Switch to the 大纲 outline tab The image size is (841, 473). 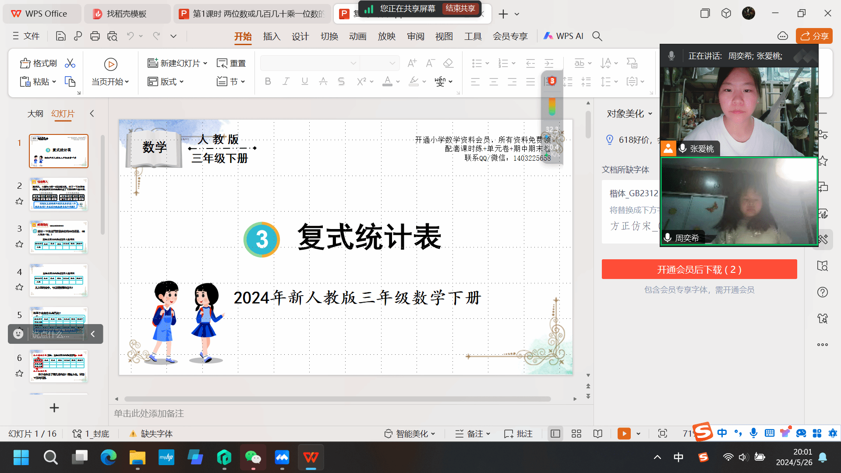[x=35, y=114]
